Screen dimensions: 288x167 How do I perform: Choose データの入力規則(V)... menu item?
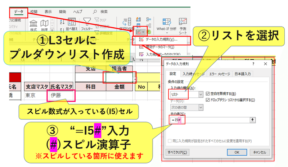pos(161,40)
